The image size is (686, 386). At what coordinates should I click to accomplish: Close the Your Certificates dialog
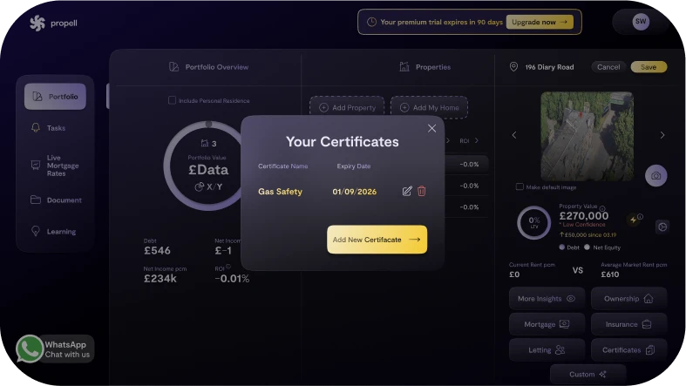[x=431, y=128]
